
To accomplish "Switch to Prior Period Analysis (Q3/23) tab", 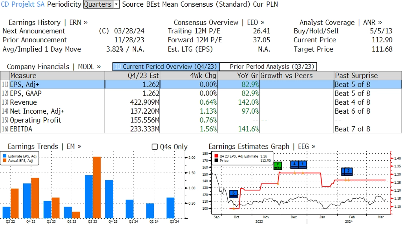I will point(269,67).
